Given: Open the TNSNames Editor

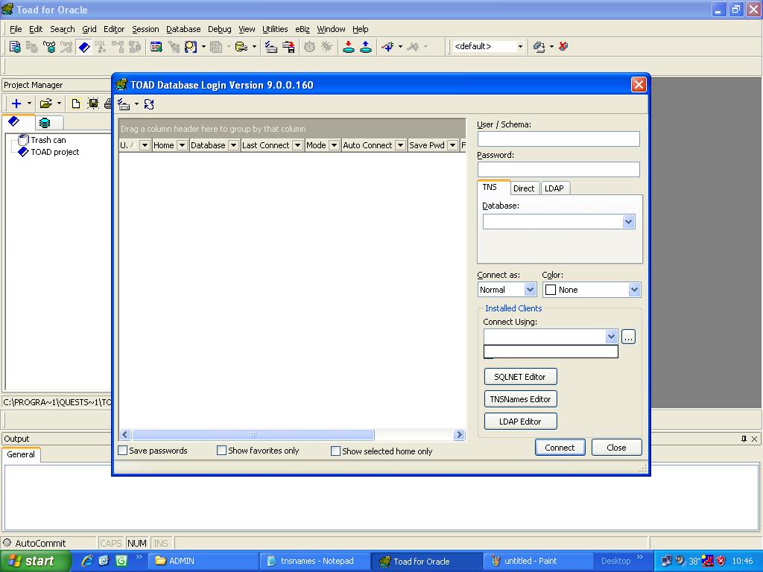Looking at the screenshot, I should point(520,399).
